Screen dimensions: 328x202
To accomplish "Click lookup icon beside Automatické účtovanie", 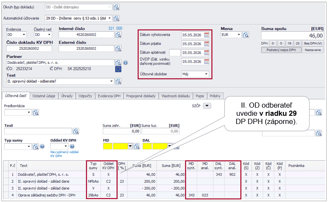I will click(116, 18).
